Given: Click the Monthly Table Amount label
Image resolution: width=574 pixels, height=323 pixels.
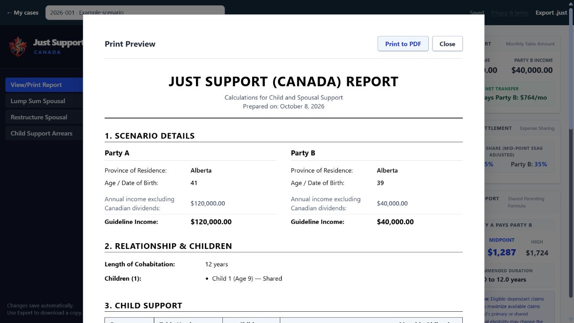Looking at the screenshot, I should coord(530,44).
